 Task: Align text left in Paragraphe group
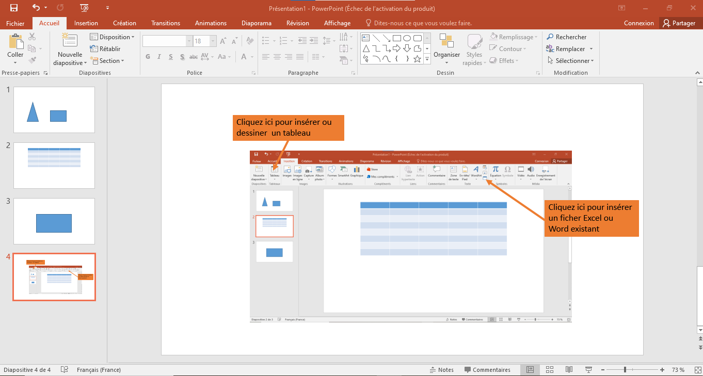[x=266, y=57]
